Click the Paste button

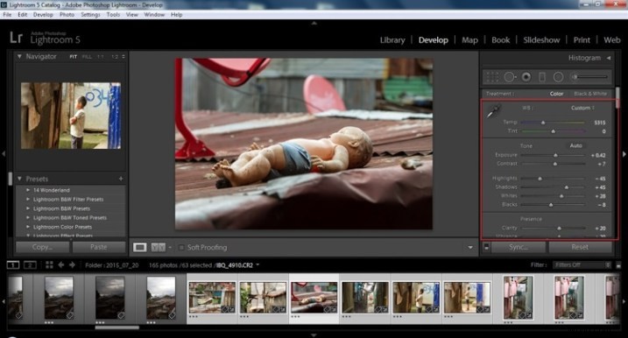click(98, 247)
